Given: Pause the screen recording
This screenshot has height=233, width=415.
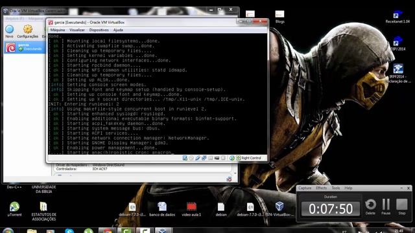Looking at the screenshot, I should [x=386, y=206].
